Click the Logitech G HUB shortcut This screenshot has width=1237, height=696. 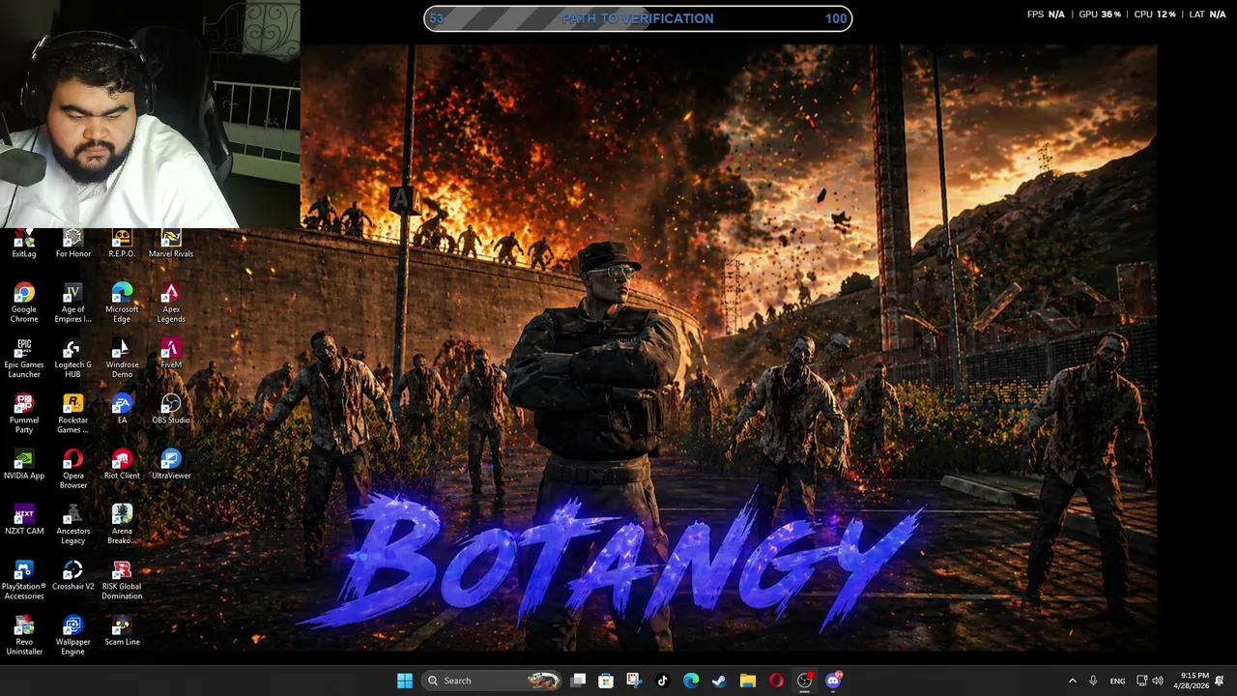pos(73,359)
